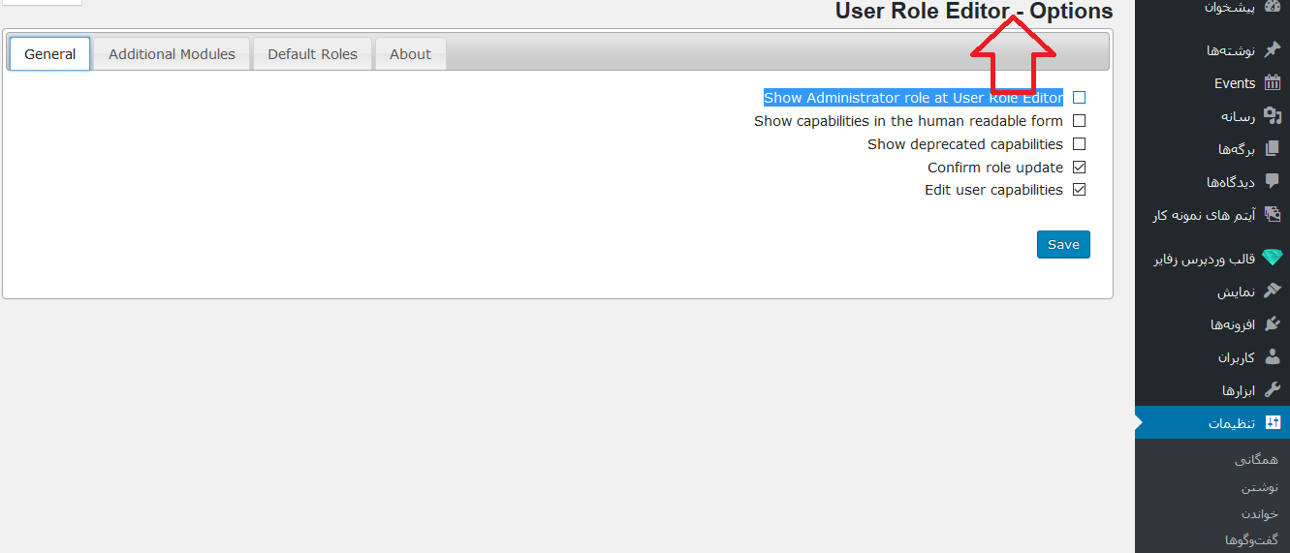Uncheck the Confirm role update checkbox
Screen dimensions: 1290x553
click(1079, 168)
